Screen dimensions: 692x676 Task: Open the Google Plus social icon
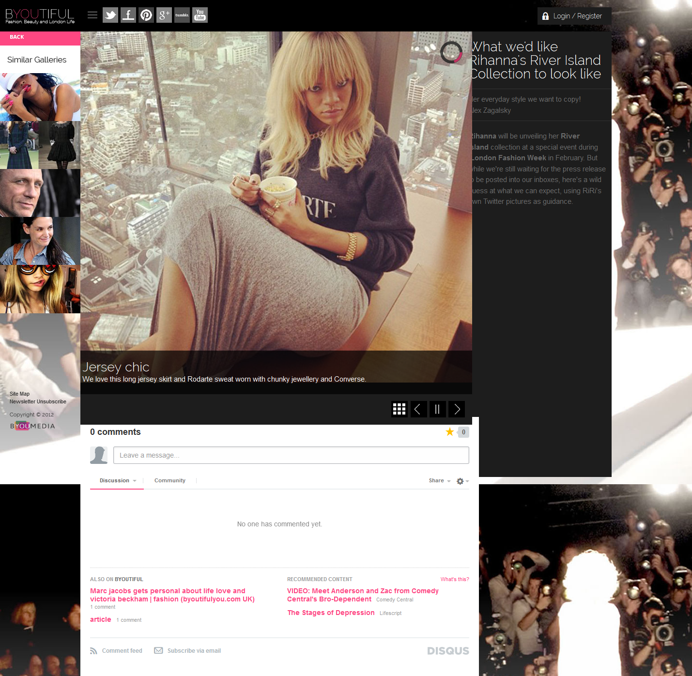coord(164,15)
